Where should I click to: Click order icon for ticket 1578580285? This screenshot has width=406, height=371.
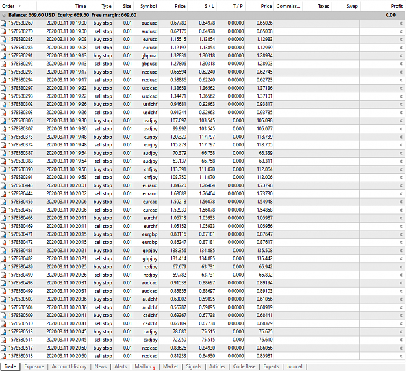pyautogui.click(x=4, y=40)
